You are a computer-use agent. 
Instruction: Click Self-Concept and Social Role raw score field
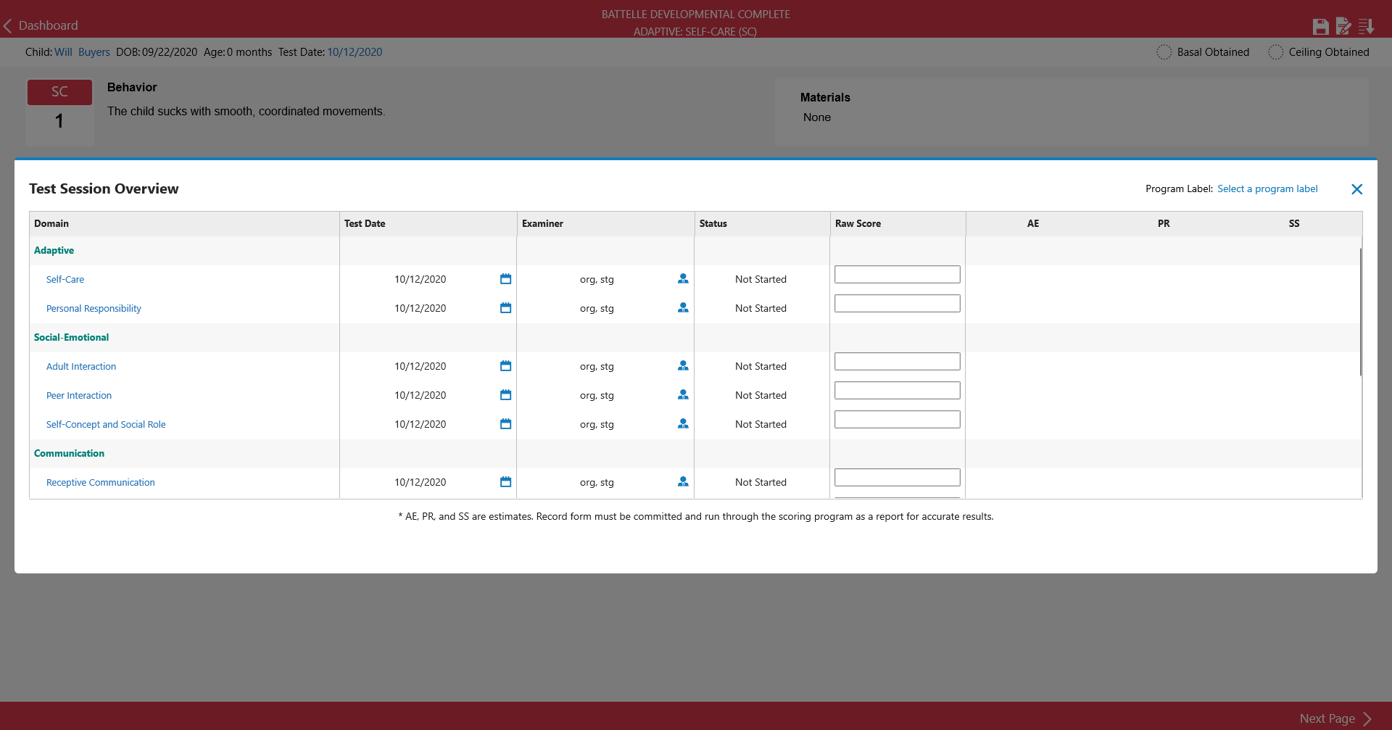coord(898,420)
